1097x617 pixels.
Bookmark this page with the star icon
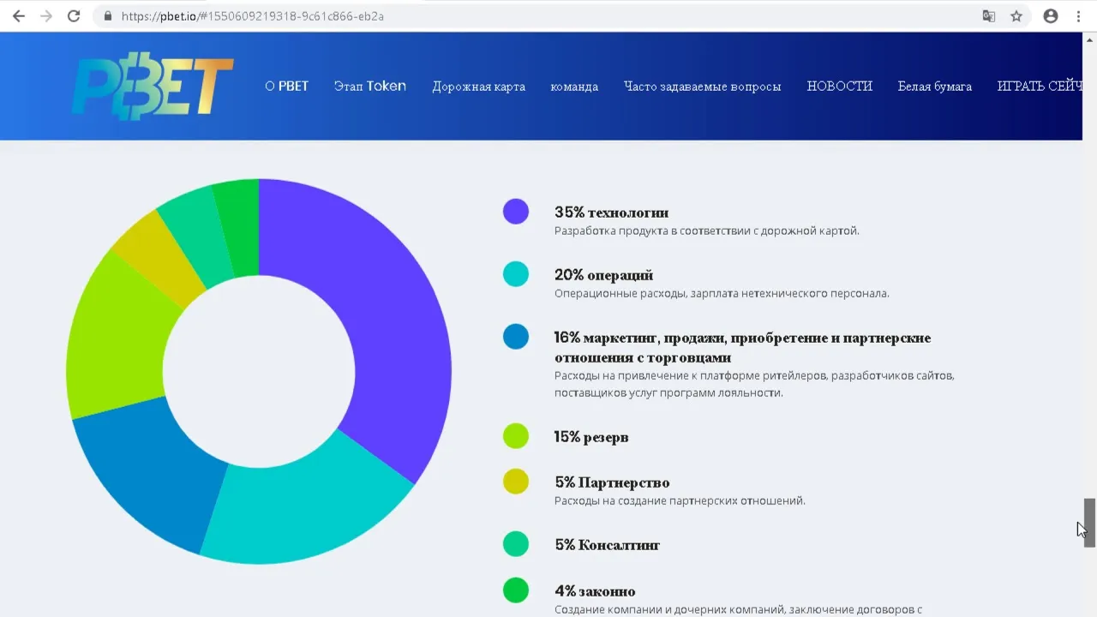[1016, 16]
